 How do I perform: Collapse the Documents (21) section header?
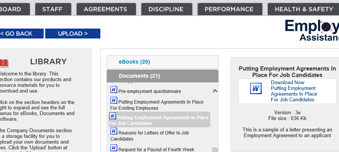(162, 76)
